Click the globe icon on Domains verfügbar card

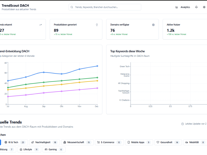pyautogui.click(x=153, y=25)
